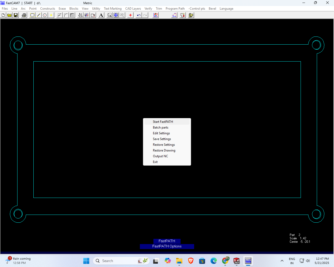Screen dimensions: 334x267
Task: Choose Start FastPATH from popup menu
Action: coord(167,122)
